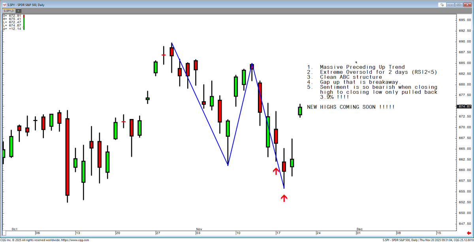This screenshot has width=474, height=242.
Task: Click the L= 674.87 last value
Action: [12, 25]
